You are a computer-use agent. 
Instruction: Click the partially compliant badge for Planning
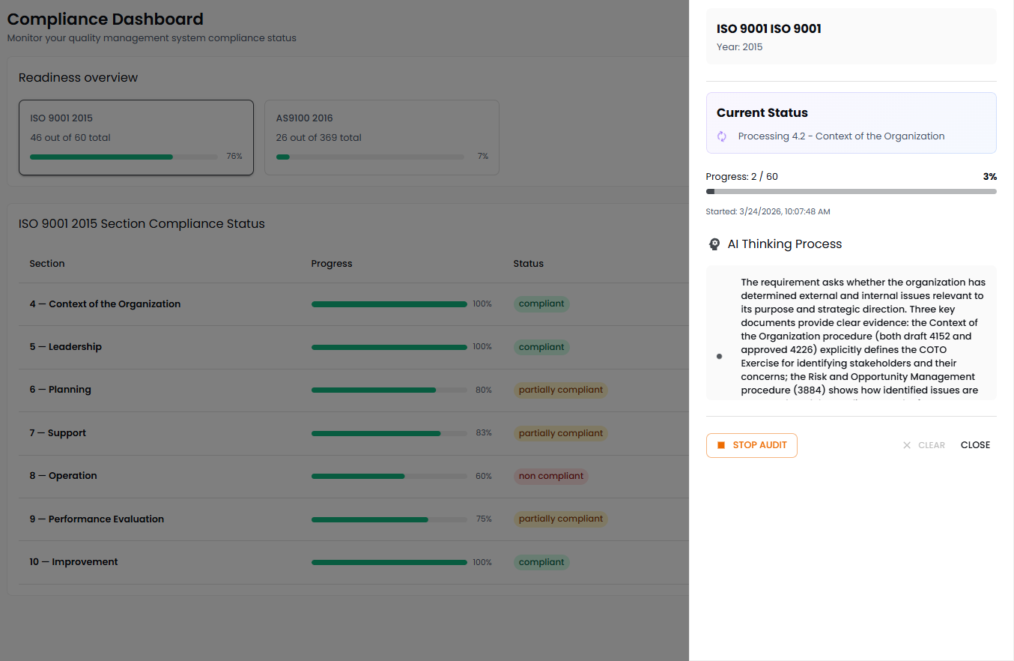(560, 390)
